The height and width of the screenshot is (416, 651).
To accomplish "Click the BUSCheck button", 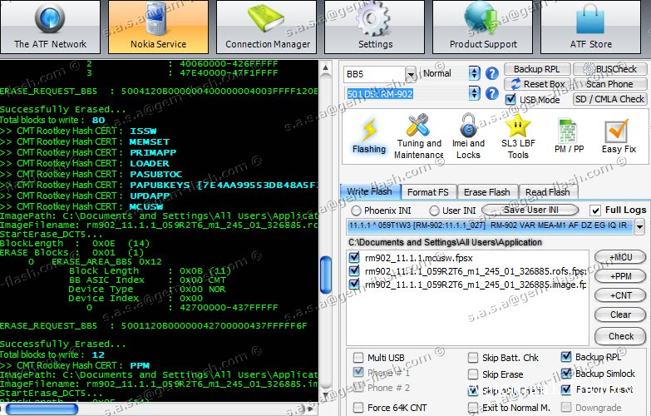I will coord(610,69).
